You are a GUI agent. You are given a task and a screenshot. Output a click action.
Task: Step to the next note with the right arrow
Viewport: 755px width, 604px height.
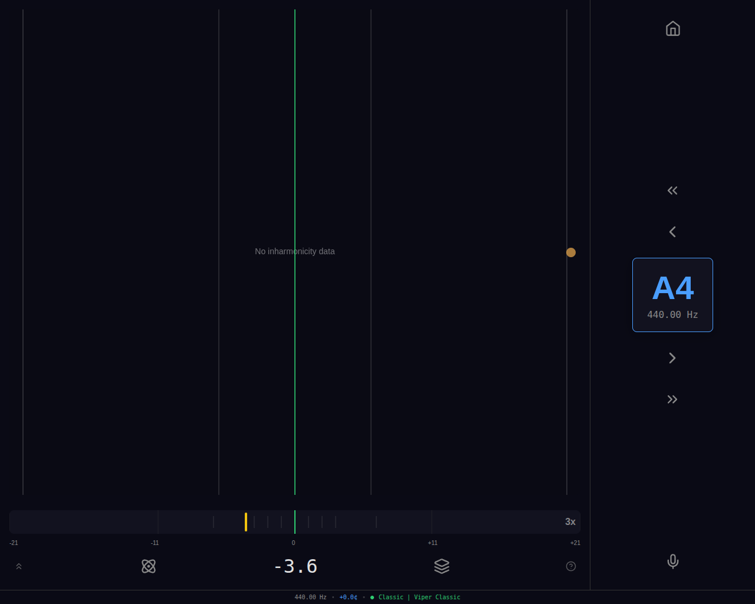tap(672, 357)
